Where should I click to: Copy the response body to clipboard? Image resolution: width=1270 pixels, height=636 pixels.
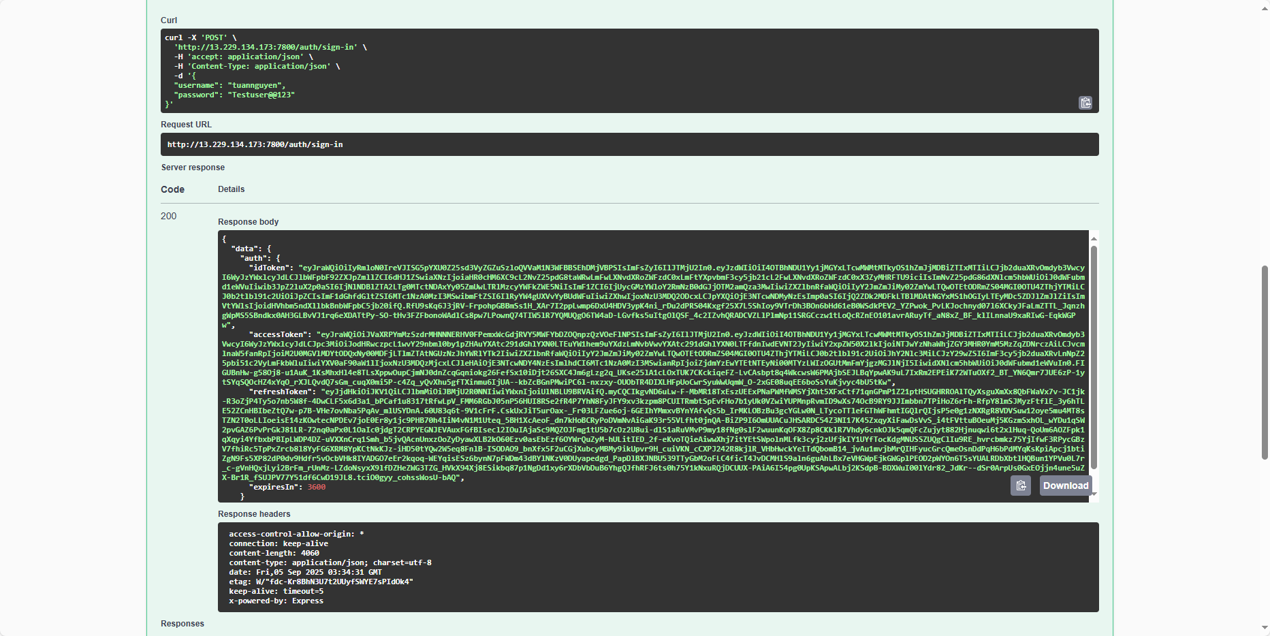coord(1020,486)
